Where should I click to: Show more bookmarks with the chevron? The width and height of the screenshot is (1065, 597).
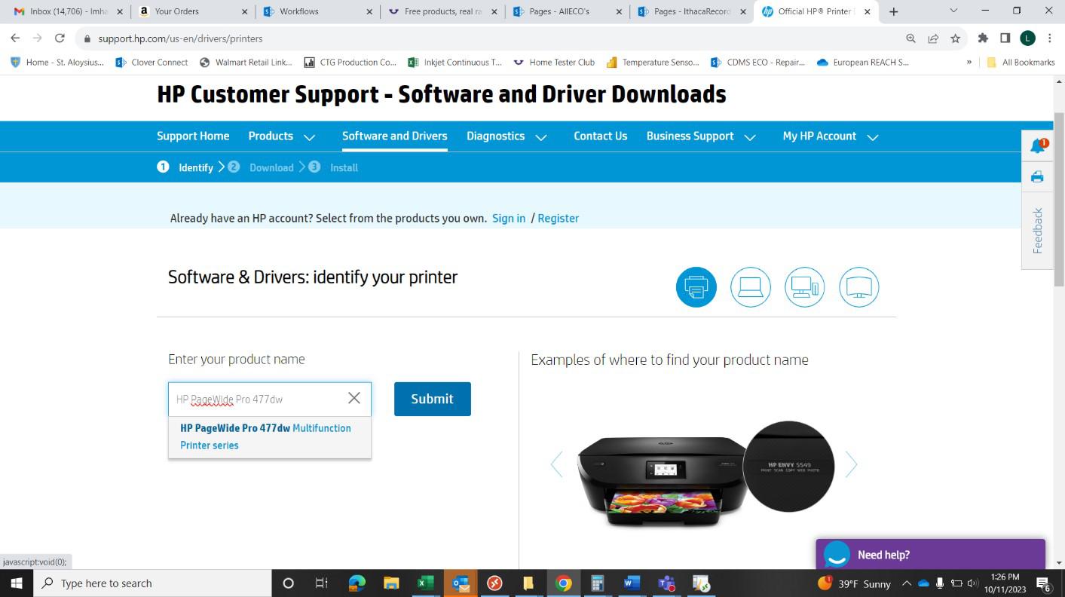tap(969, 63)
